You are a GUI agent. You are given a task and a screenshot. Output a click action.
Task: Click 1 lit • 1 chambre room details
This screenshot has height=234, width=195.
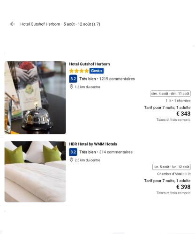178,101
